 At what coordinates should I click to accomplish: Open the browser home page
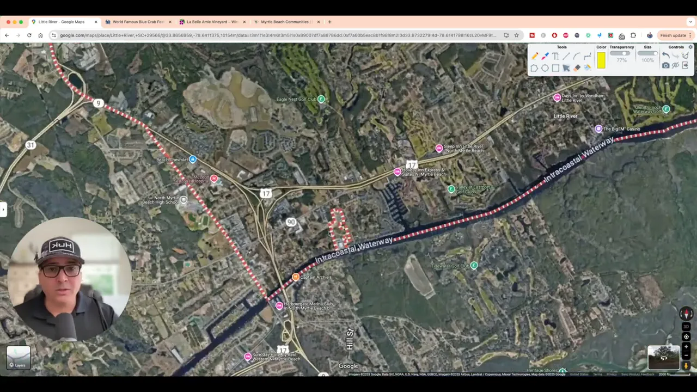[x=40, y=35]
